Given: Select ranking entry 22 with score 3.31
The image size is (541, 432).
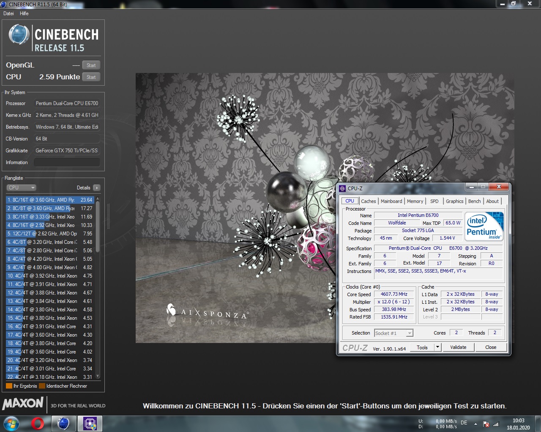Looking at the screenshot, I should (50, 377).
